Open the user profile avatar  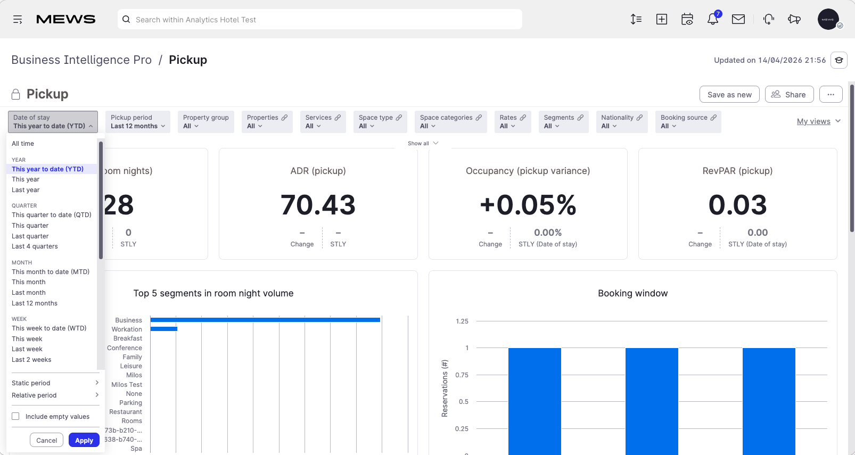tap(828, 20)
